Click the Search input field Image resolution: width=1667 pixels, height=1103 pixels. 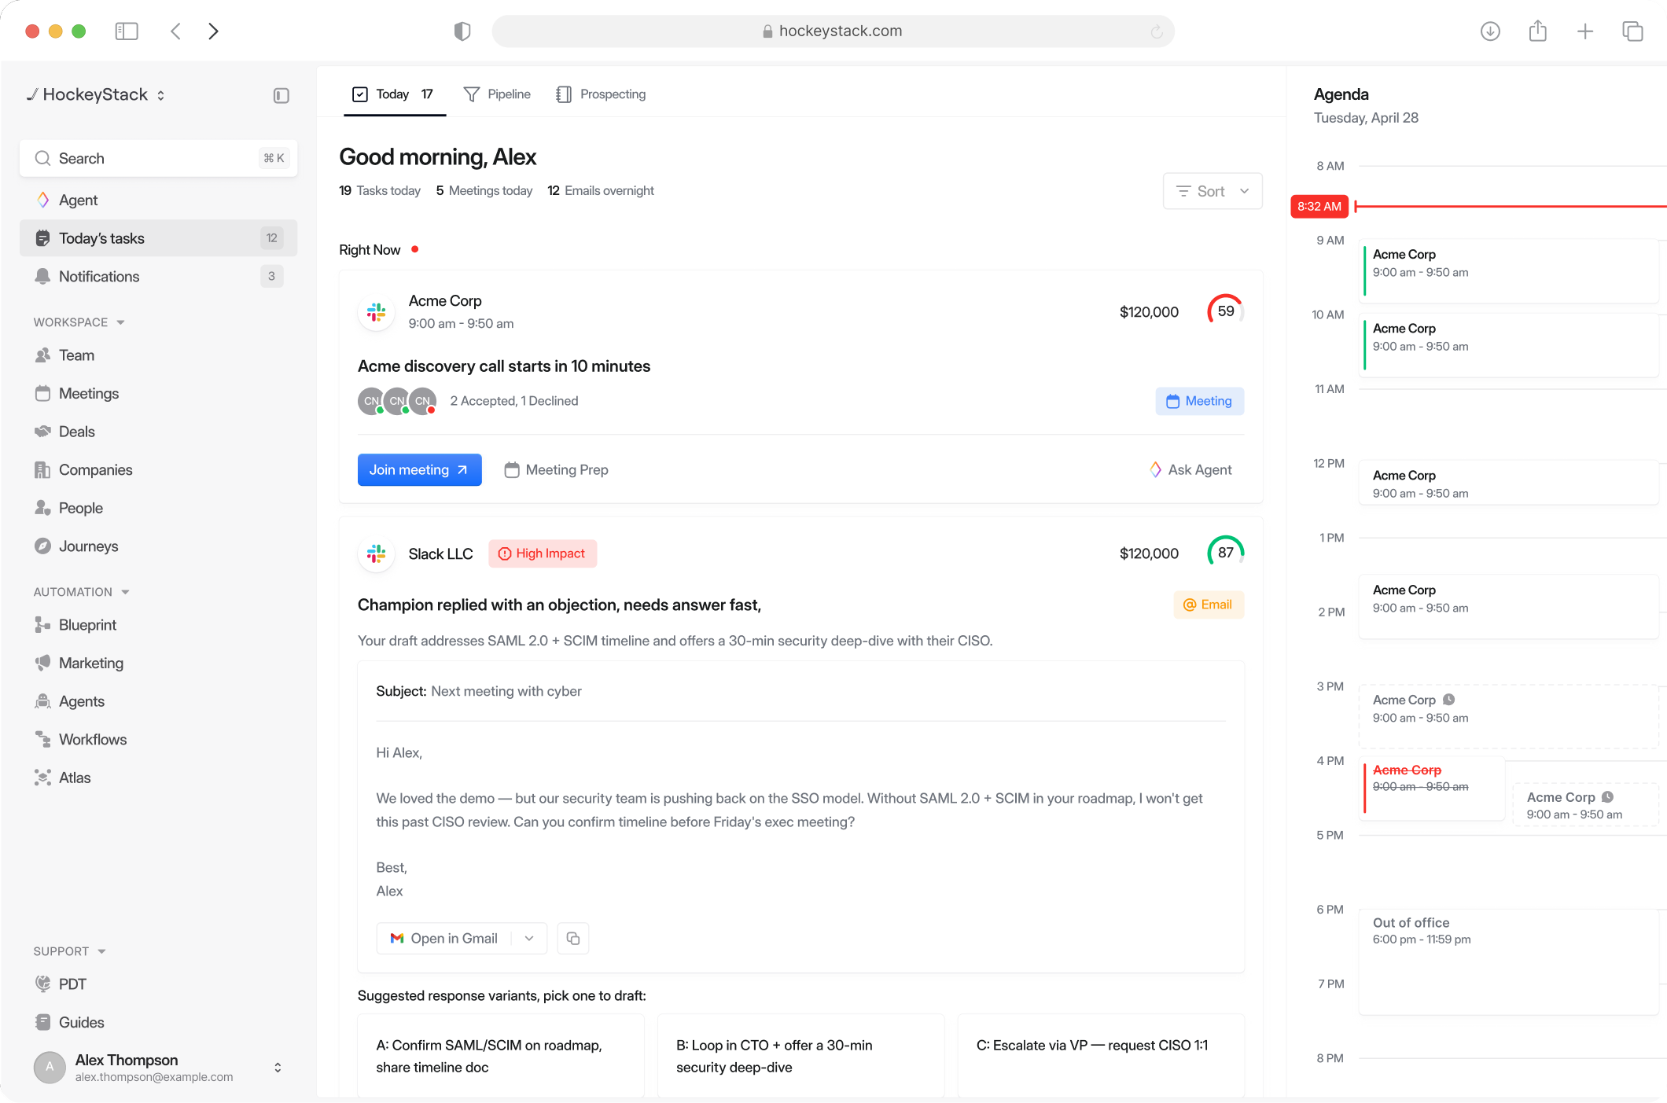pos(158,159)
